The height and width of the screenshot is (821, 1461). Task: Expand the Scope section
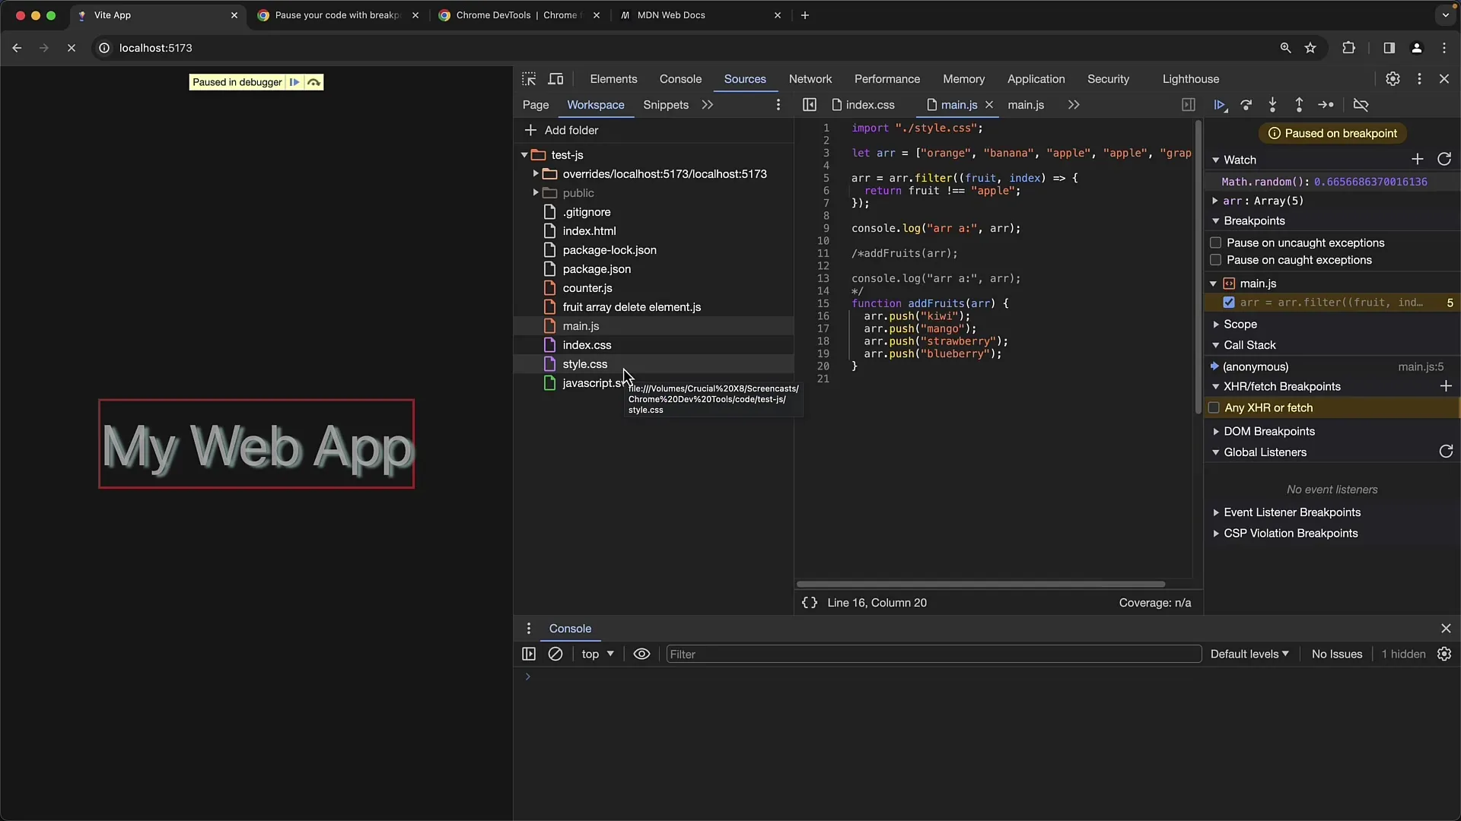coord(1215,325)
